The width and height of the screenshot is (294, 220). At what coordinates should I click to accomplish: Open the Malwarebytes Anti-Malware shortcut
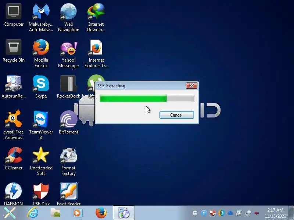(x=41, y=17)
